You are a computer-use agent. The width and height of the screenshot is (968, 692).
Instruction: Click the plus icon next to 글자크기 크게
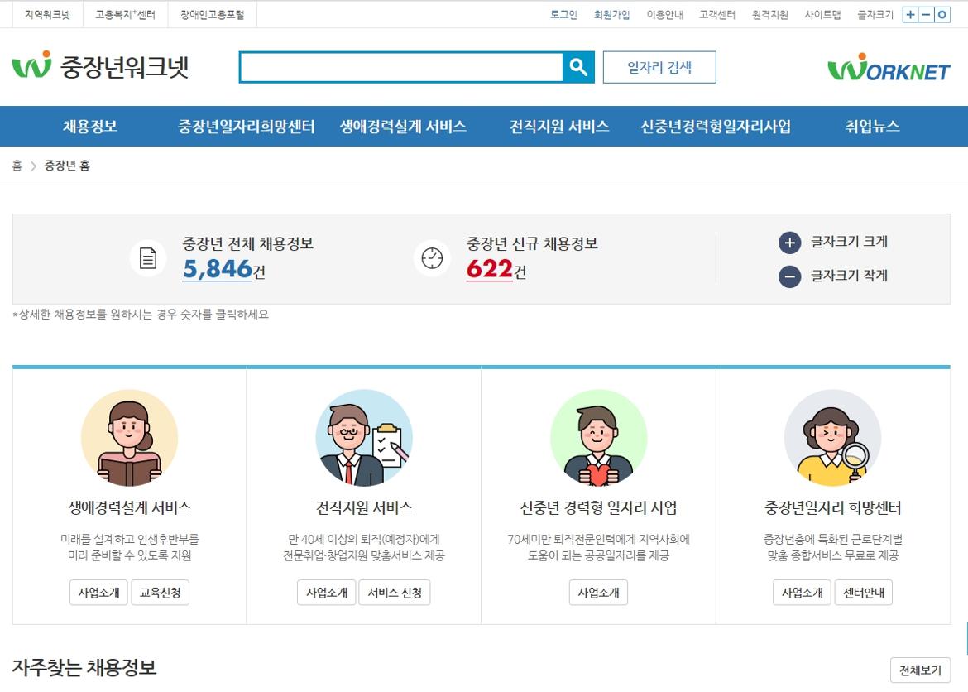tap(790, 243)
